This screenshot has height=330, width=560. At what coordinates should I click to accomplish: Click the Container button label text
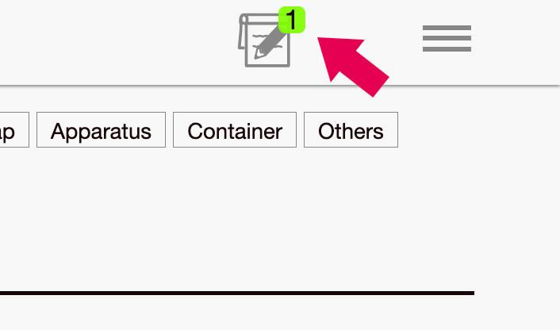(235, 131)
